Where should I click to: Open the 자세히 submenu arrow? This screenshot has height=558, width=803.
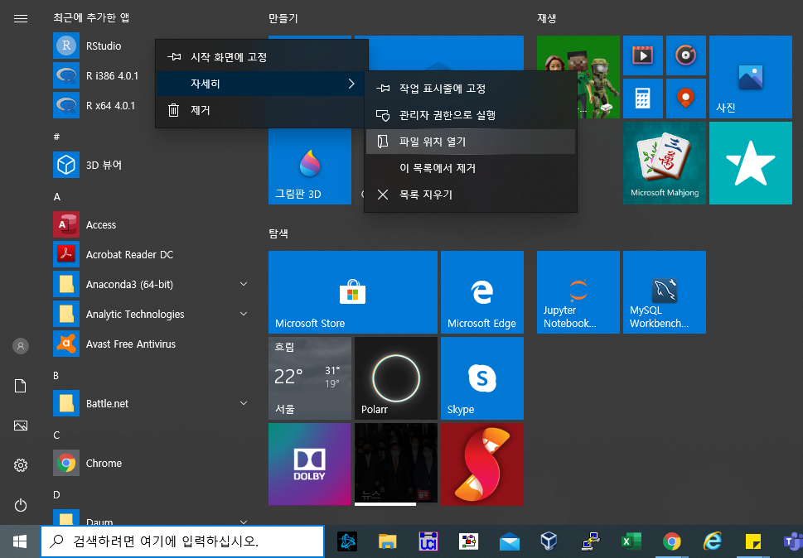tap(351, 84)
